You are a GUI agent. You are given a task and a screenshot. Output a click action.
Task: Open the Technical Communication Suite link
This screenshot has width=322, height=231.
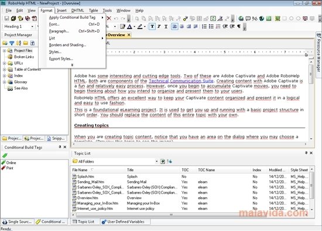click(x=181, y=81)
